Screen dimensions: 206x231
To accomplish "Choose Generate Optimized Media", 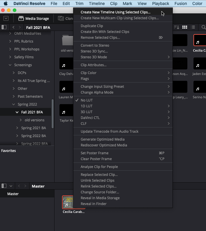I will 123,139.
